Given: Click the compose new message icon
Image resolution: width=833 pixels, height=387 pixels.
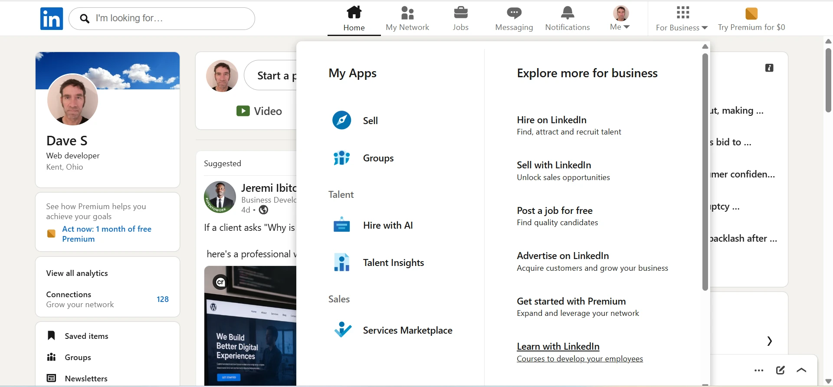Looking at the screenshot, I should [x=780, y=370].
